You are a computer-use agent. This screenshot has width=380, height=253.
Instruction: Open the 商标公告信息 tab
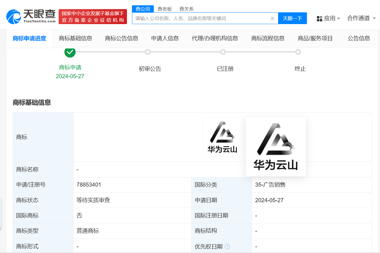click(122, 38)
